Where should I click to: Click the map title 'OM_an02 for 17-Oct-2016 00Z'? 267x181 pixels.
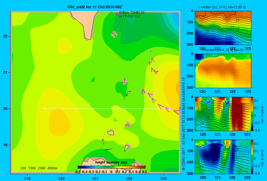(95, 7)
